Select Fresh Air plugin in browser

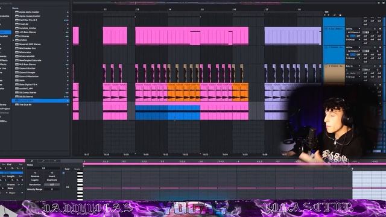point(40,24)
